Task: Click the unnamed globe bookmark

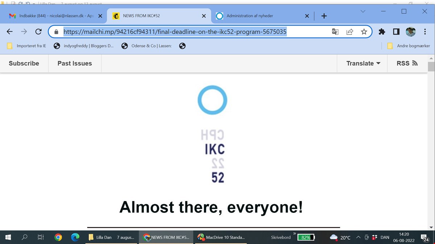Action: click(182, 46)
